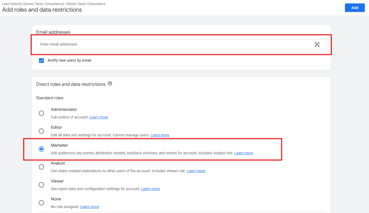Open Learn more link for Marketer role
Screen dimensions: 369x213
coord(244,153)
